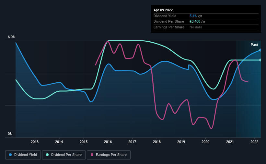This screenshot has height=164, width=266.
Task: Click the Apr 09 2022 tooltip date header
Action: (163, 10)
